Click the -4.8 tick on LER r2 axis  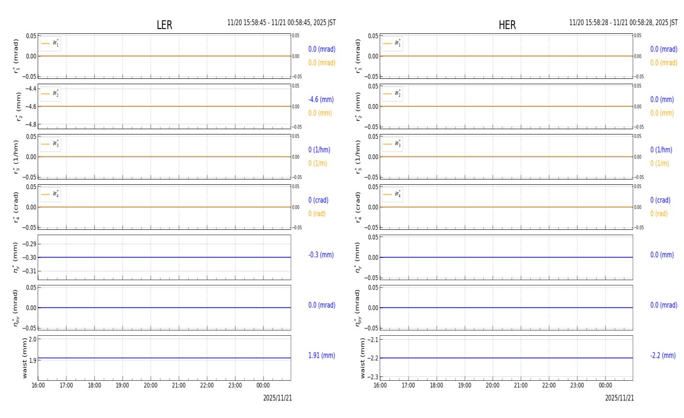(x=31, y=124)
